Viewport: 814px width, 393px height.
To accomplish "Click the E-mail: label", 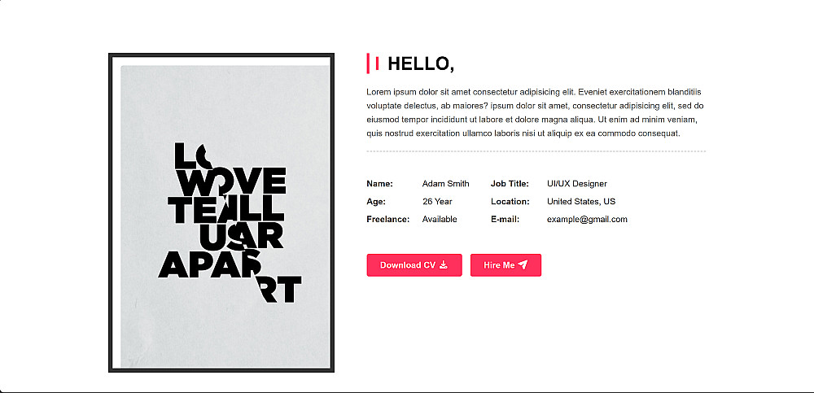I will pyautogui.click(x=505, y=219).
